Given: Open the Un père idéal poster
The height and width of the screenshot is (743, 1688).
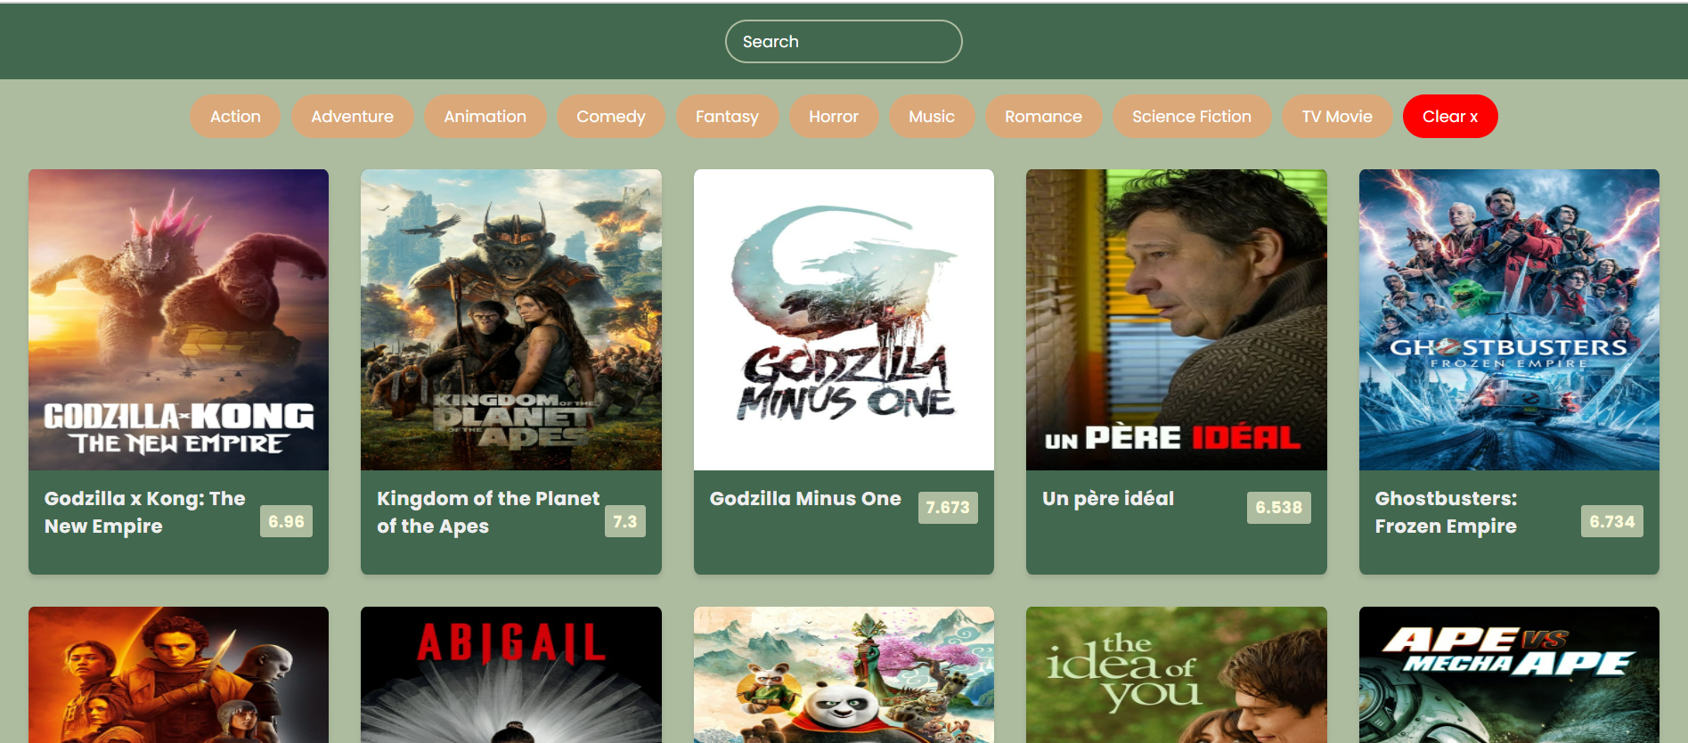Looking at the screenshot, I should [1177, 320].
